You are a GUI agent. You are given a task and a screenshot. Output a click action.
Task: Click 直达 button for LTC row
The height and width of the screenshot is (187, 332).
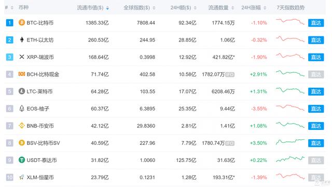316,91
